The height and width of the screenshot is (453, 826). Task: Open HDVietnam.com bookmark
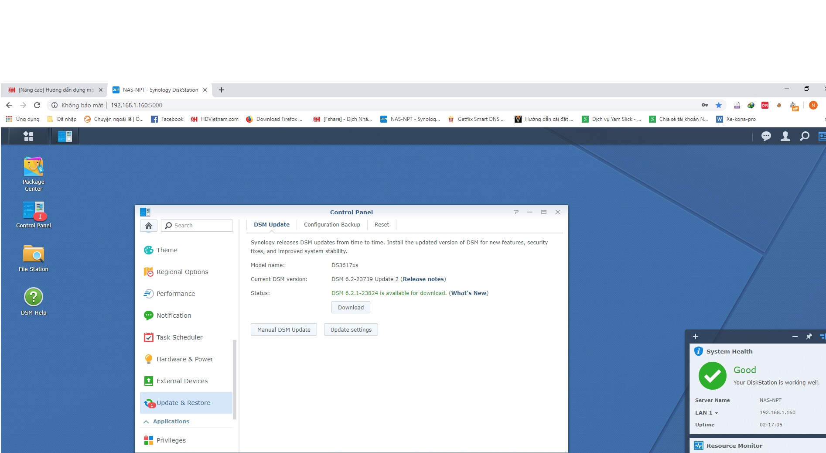click(215, 119)
